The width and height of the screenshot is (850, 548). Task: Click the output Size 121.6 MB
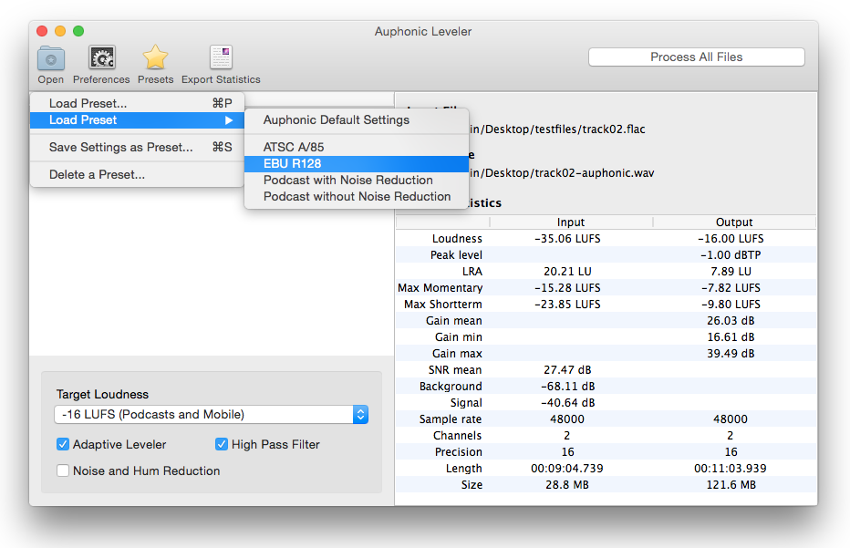pyautogui.click(x=731, y=484)
